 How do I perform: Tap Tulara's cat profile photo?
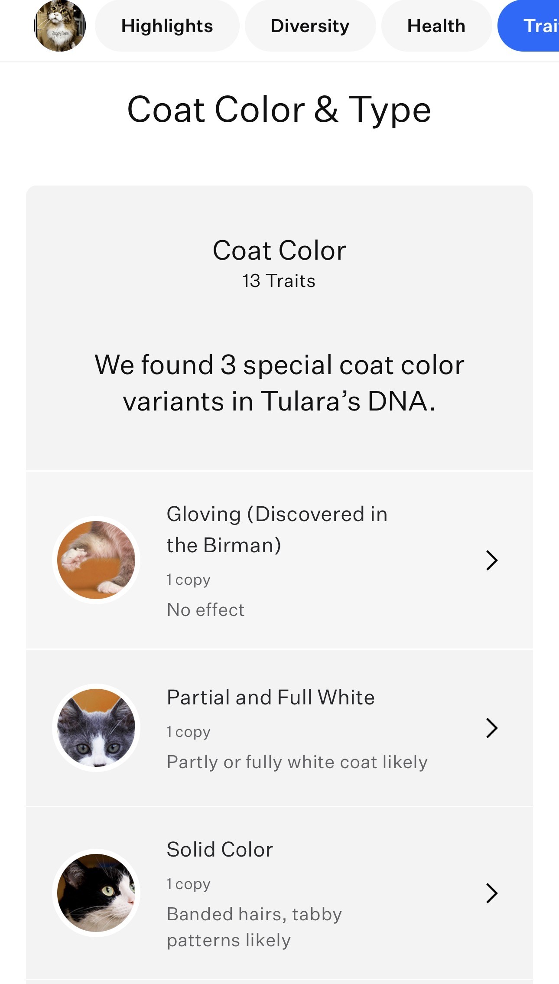click(x=60, y=26)
